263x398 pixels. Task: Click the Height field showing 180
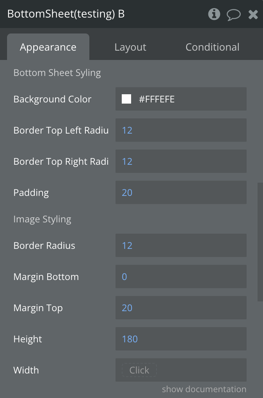click(181, 339)
